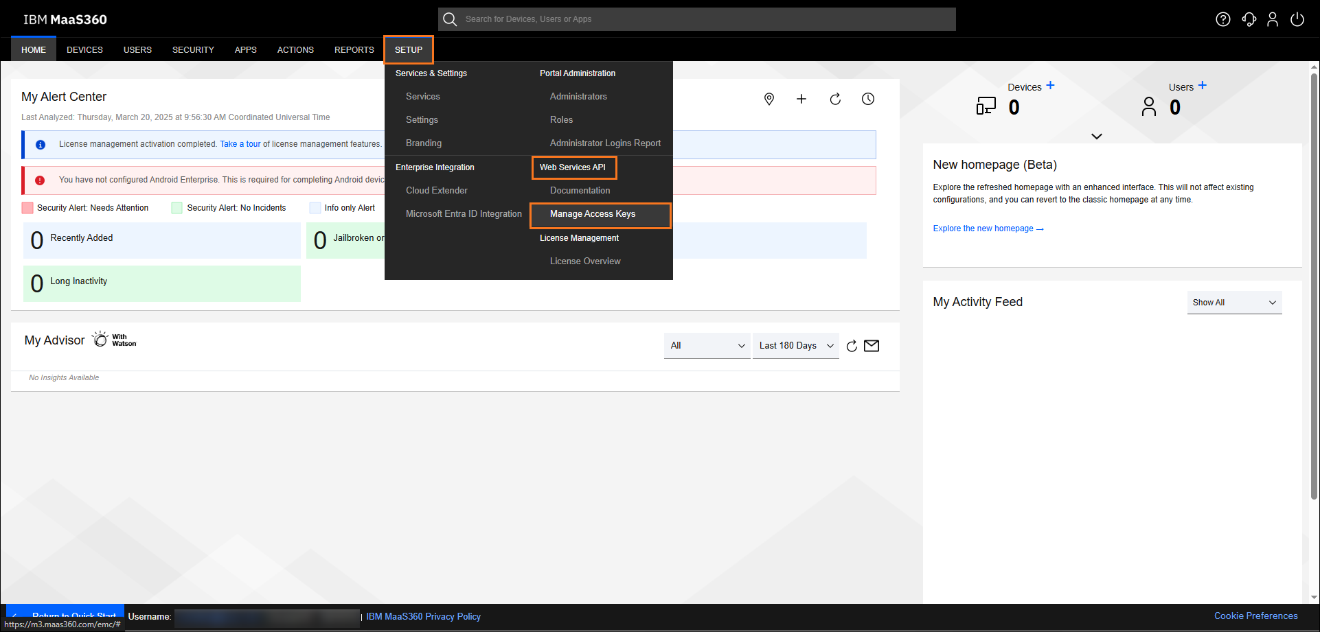
Task: Add a device with the plus icon
Action: coord(1050,86)
